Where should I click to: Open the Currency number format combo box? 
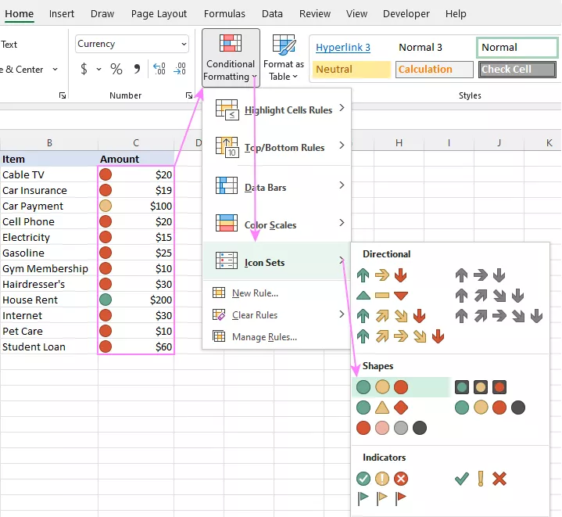pos(132,45)
